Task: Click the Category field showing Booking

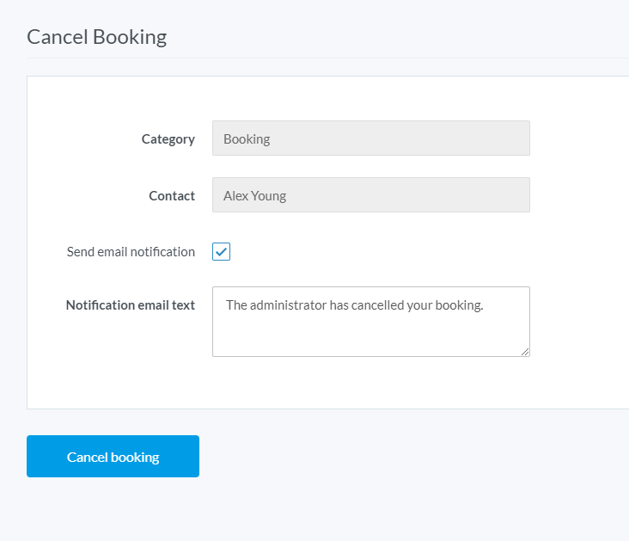Action: 370,138
